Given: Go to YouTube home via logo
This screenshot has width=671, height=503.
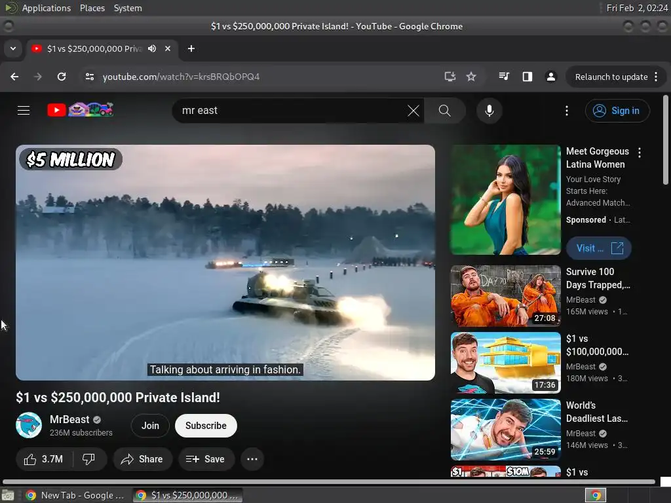Looking at the screenshot, I should pos(80,110).
